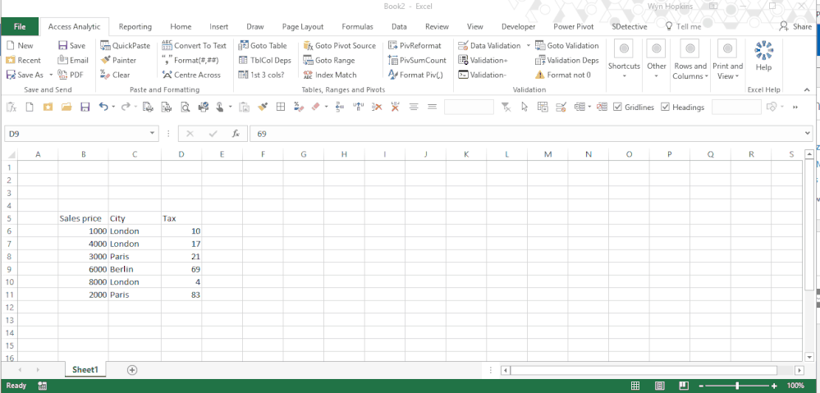Adjust the zoom slider handle
This screenshot has height=393, width=820.
[x=737, y=386]
